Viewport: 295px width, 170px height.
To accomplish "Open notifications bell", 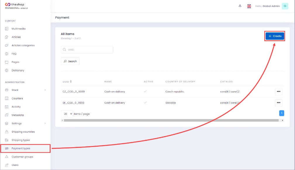I will (x=240, y=6).
